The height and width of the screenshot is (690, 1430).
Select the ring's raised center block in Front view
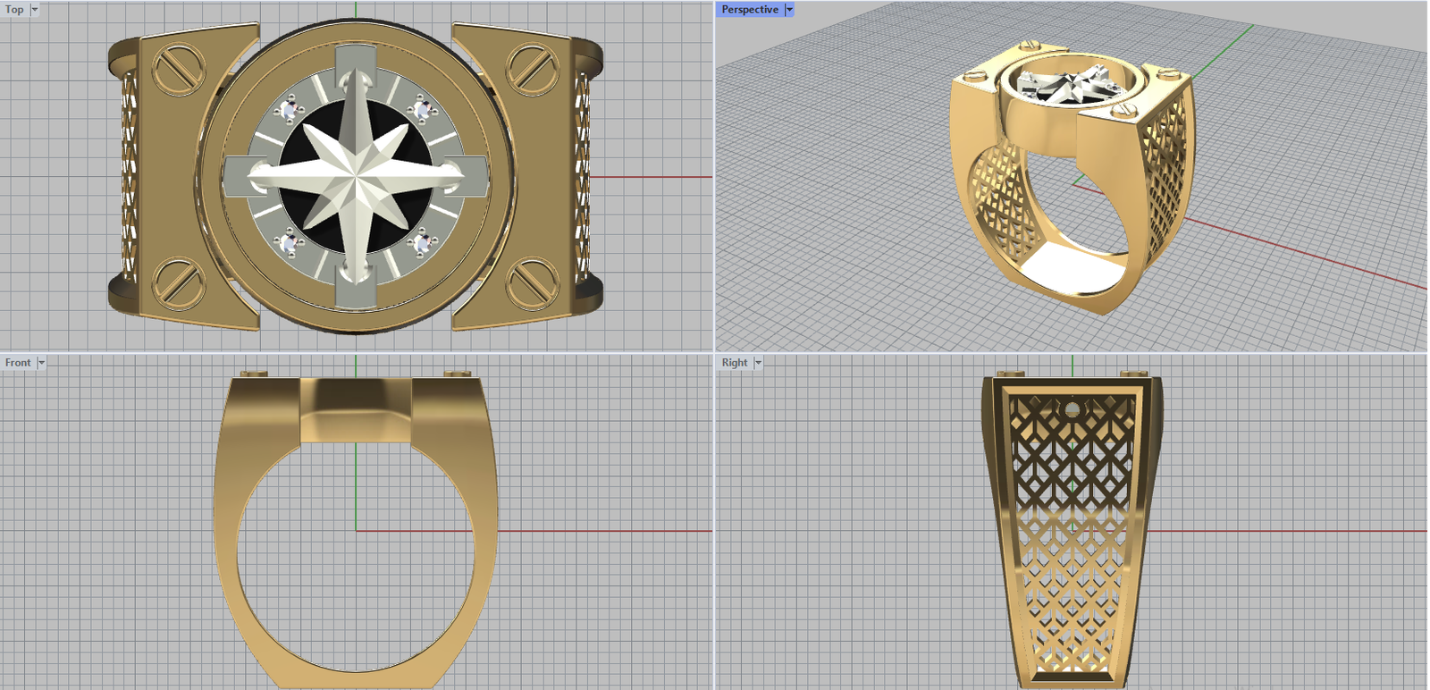click(x=356, y=411)
